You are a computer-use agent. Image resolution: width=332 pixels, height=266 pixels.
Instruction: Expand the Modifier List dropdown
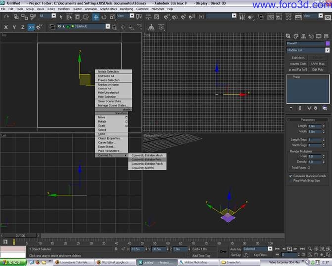327,50
